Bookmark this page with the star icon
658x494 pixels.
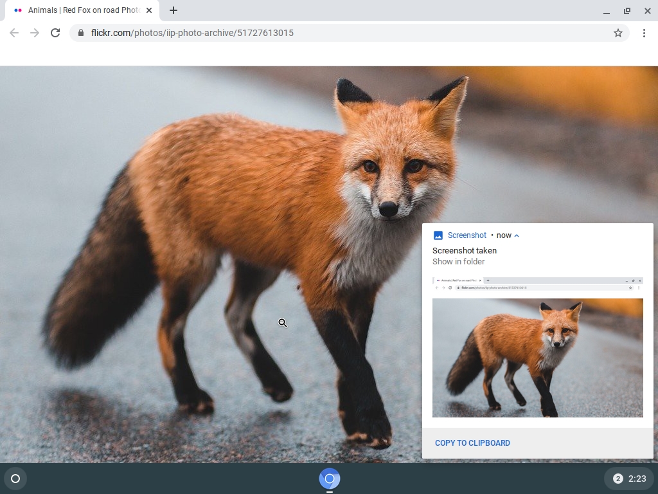coord(618,32)
